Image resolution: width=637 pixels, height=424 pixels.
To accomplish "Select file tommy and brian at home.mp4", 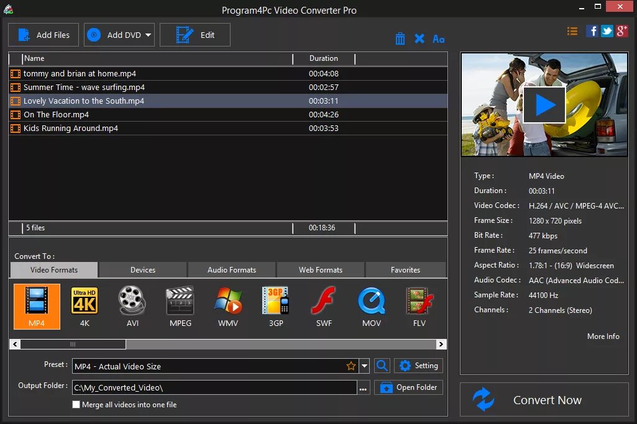I will click(228, 73).
